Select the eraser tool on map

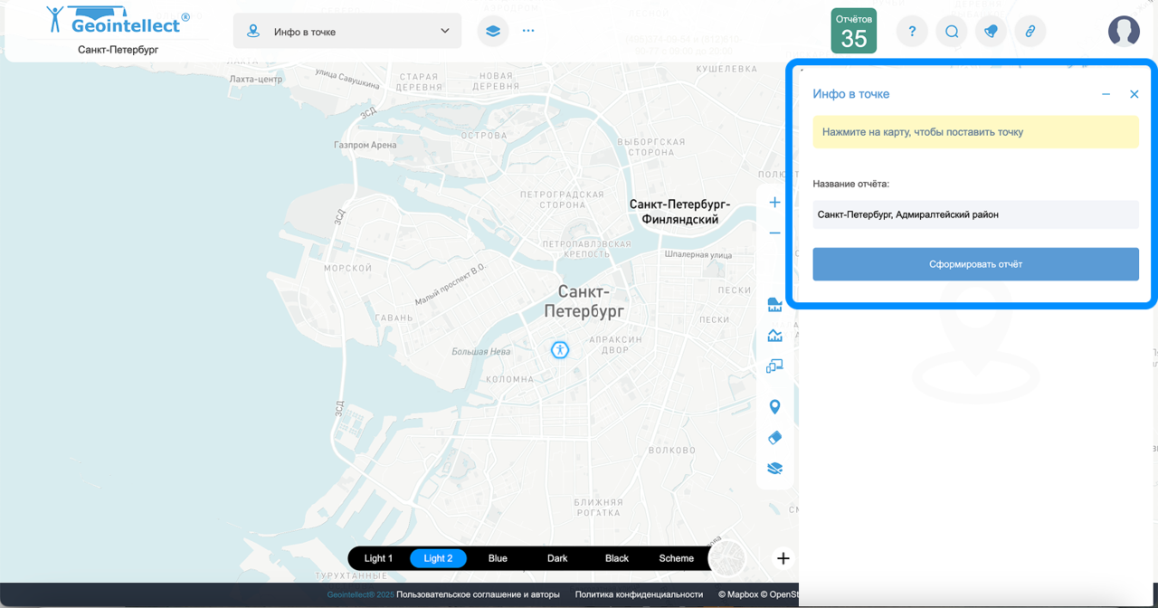774,438
